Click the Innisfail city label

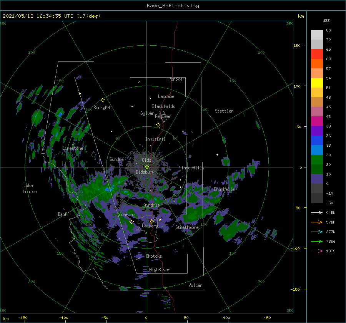tap(155, 139)
